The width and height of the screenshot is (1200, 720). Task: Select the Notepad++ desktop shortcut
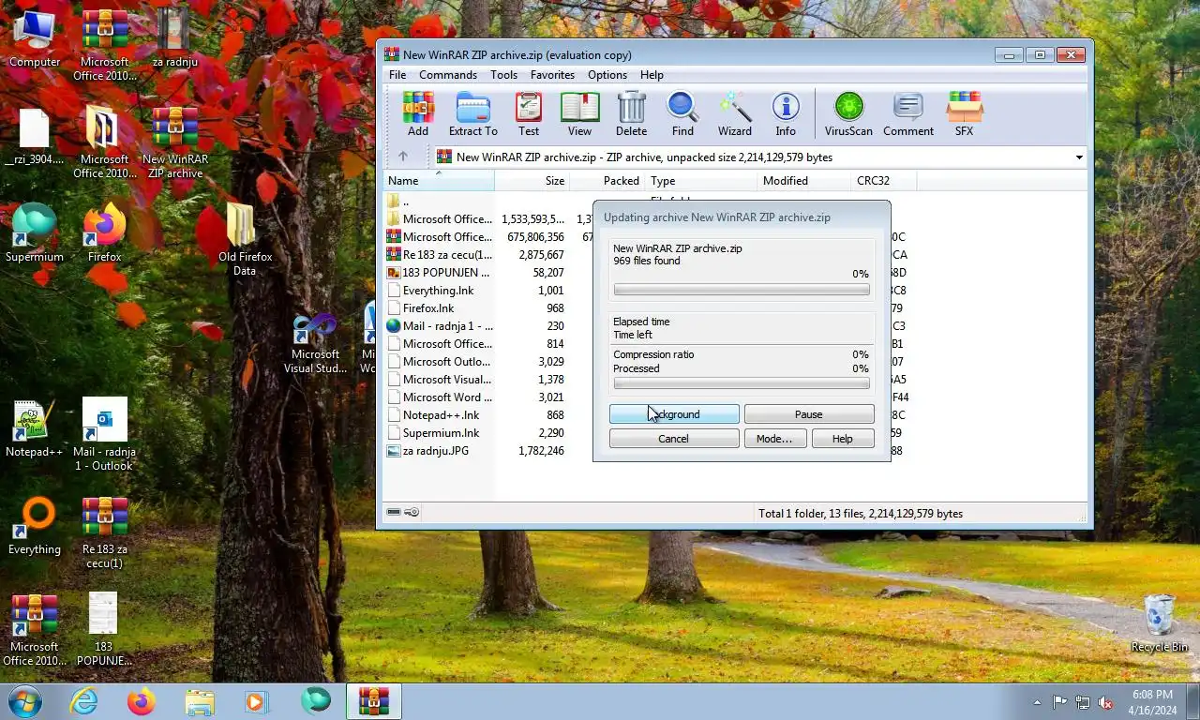click(x=35, y=429)
